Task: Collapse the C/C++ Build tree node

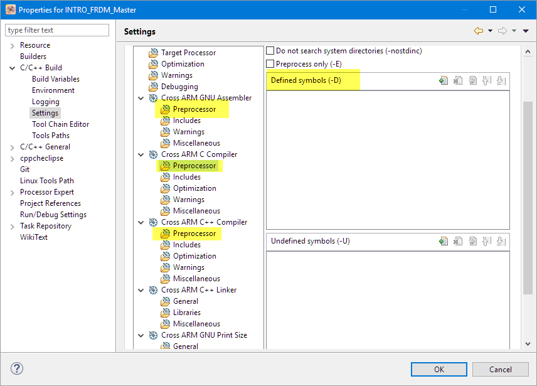Action: (x=13, y=68)
